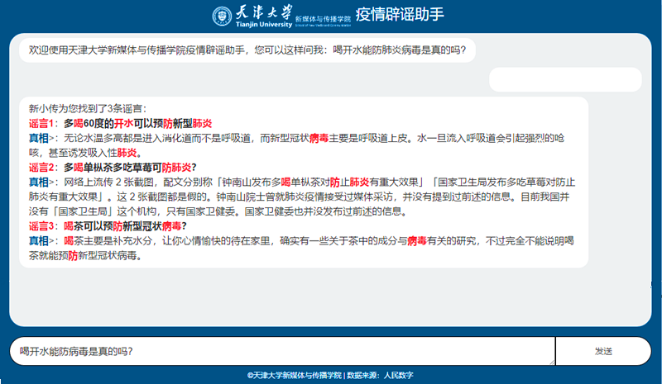Click the 新小传为您找到了3条谣言 line
Image resolution: width=662 pixels, height=384 pixels.
[86, 108]
